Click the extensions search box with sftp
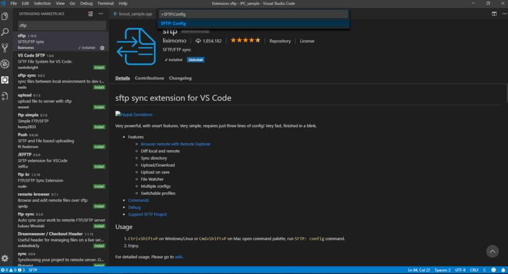This screenshot has width=508, height=274. tap(62, 25)
